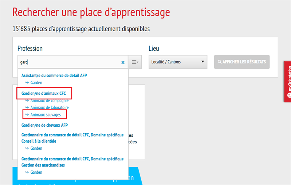Select Gestionnaire Conseil à la clientèle profession

click(x=72, y=138)
